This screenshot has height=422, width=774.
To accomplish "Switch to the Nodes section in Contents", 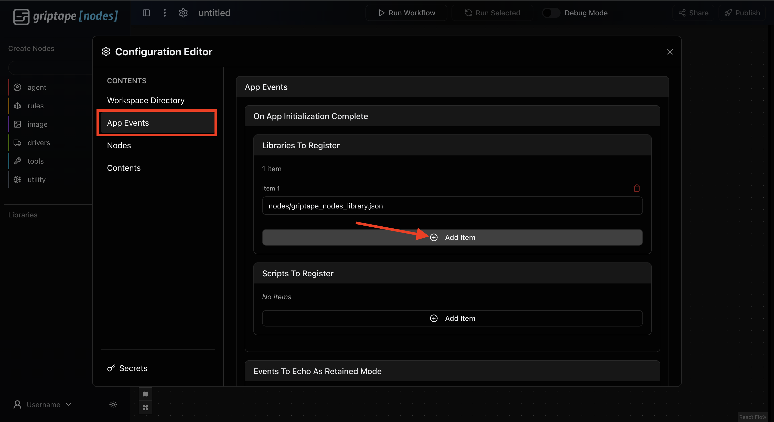I will (119, 145).
